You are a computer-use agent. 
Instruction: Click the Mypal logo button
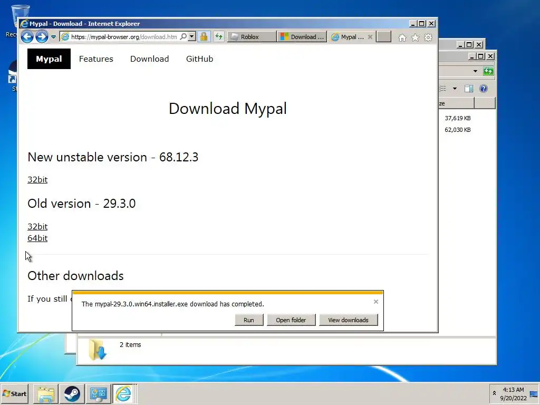(x=49, y=59)
